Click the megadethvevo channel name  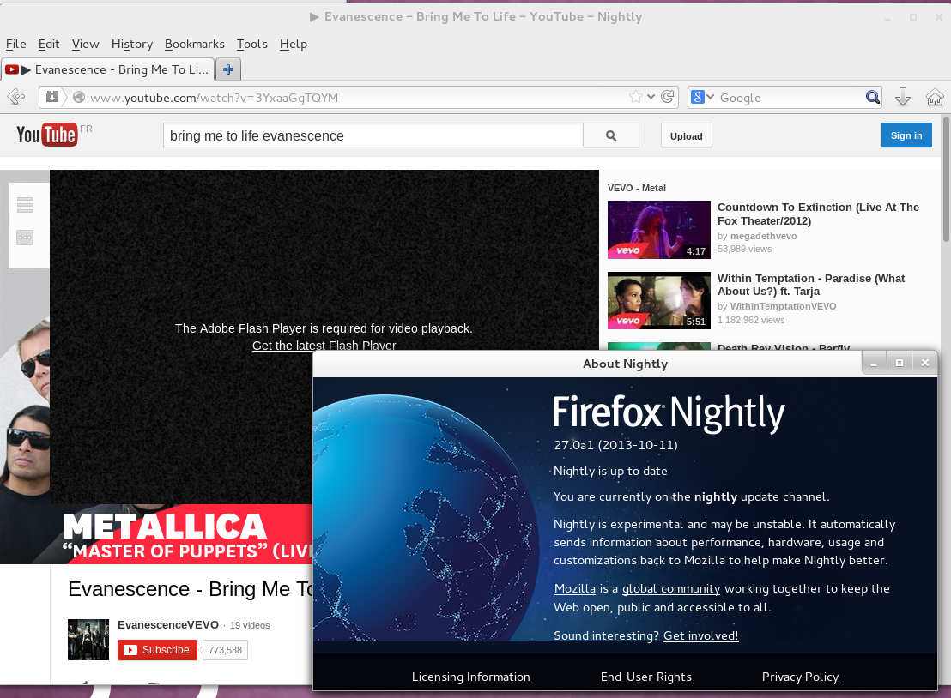763,237
